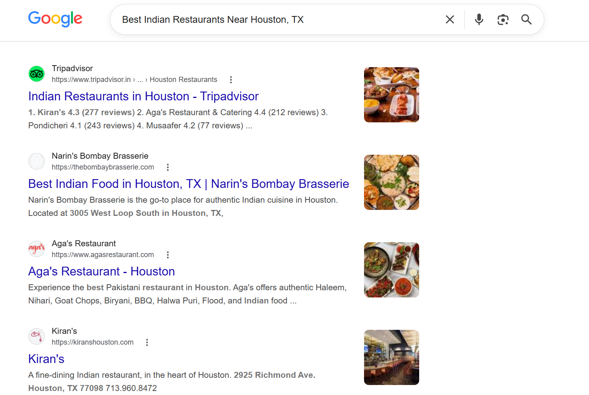Submit search with the magnifying glass icon
The image size is (589, 395).
(527, 20)
